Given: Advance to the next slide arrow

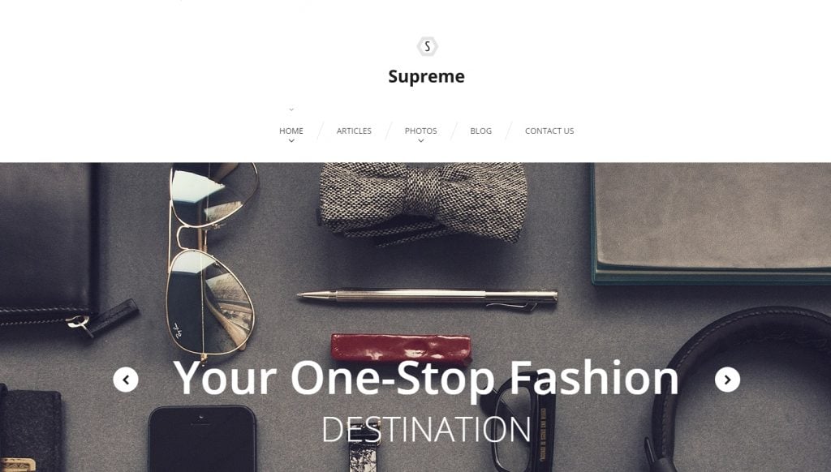Looking at the screenshot, I should coord(727,380).
